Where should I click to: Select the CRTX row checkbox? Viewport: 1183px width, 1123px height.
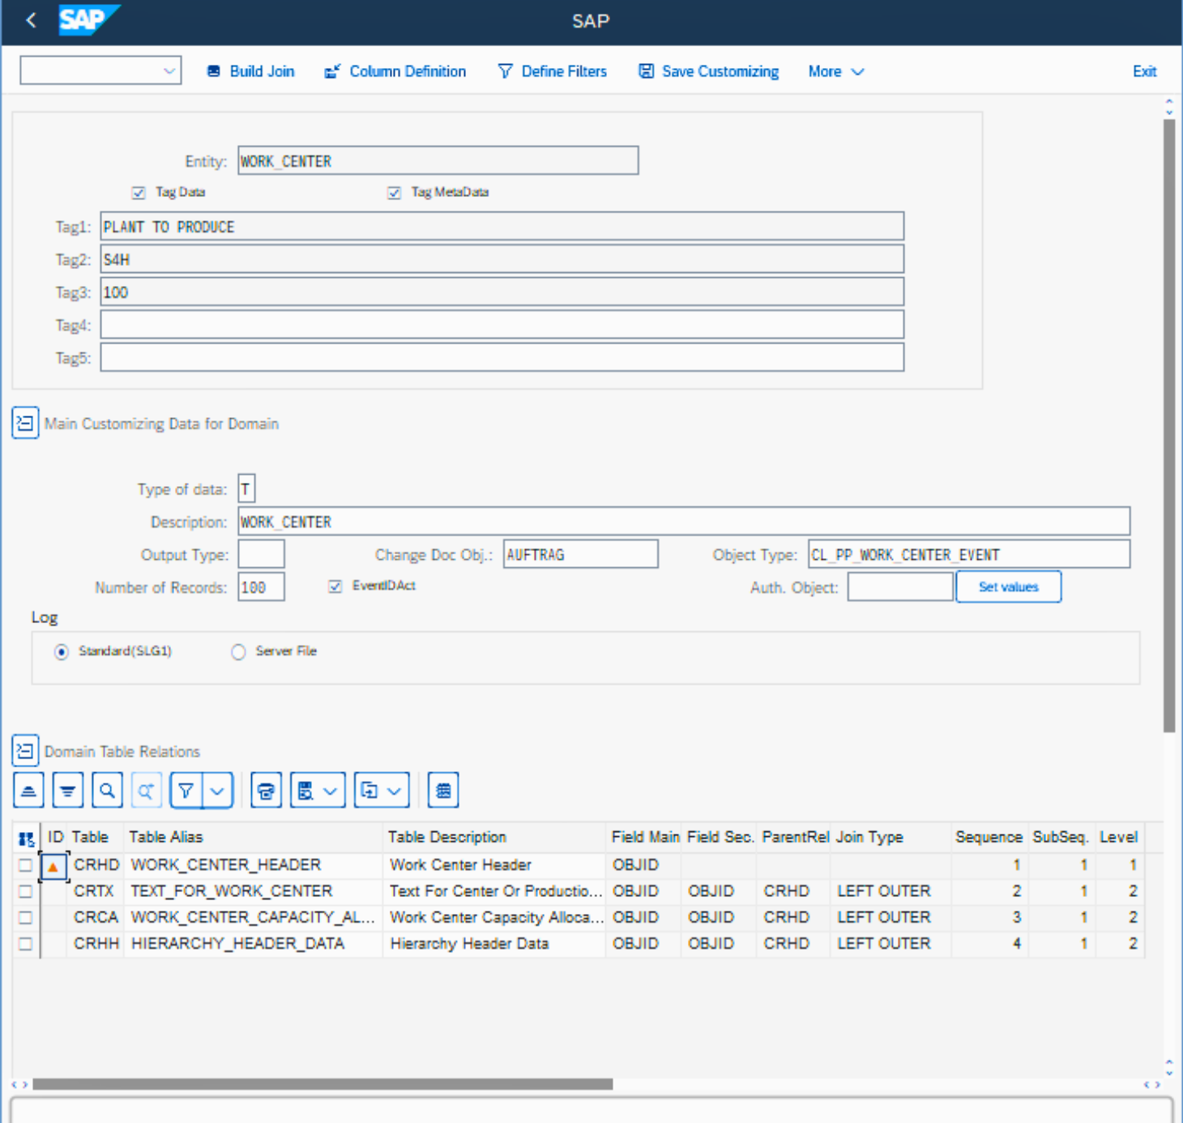[x=26, y=891]
